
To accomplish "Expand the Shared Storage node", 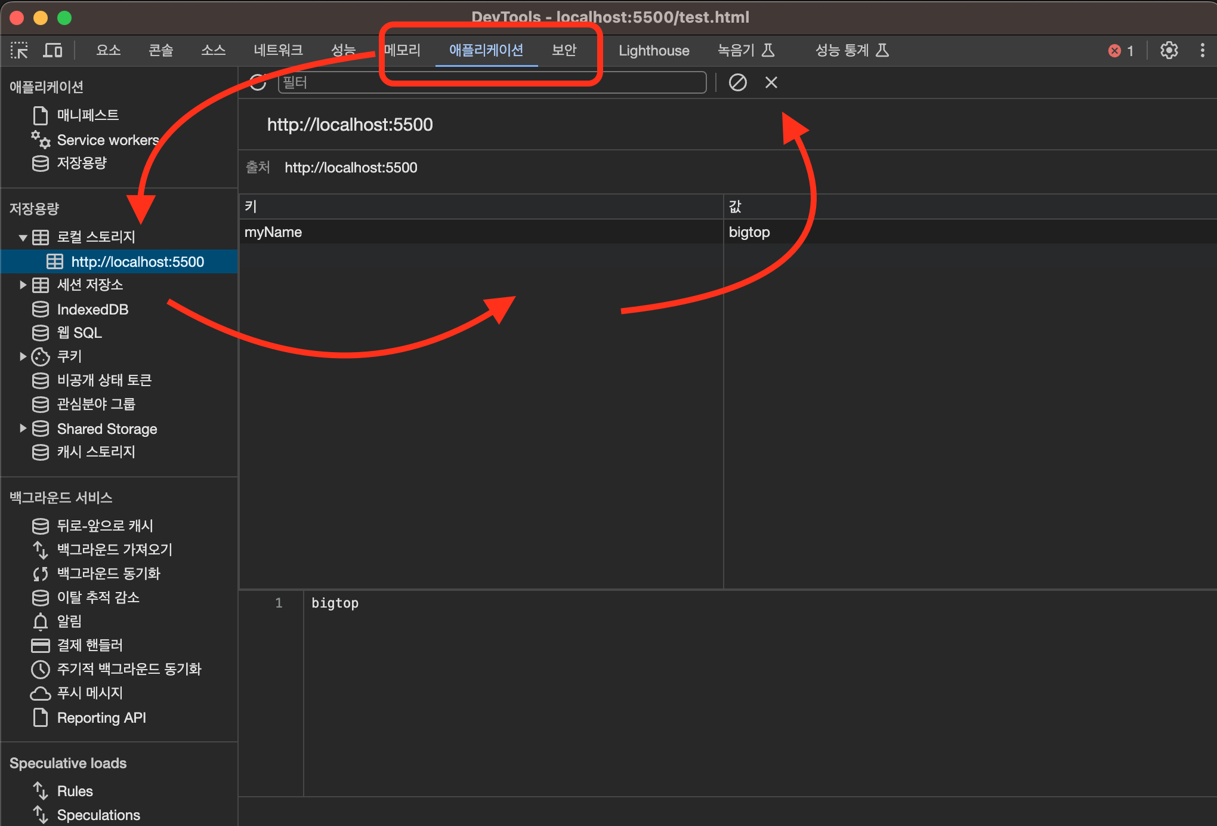I will click(23, 429).
